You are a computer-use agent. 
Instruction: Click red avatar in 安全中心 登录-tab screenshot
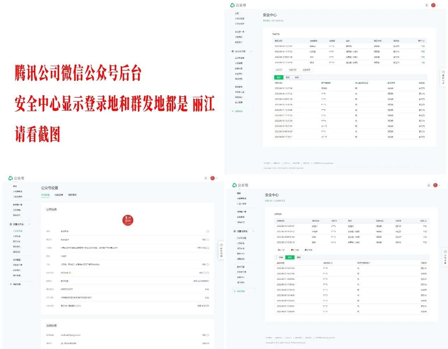click(x=433, y=5)
